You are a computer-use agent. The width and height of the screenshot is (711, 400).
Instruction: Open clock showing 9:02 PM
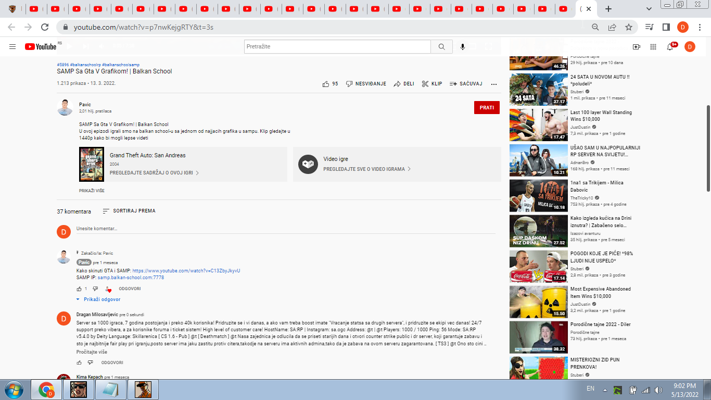(x=684, y=390)
